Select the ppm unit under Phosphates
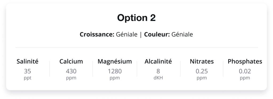Image resolution: width=273 pixels, height=99 pixels. [245, 78]
